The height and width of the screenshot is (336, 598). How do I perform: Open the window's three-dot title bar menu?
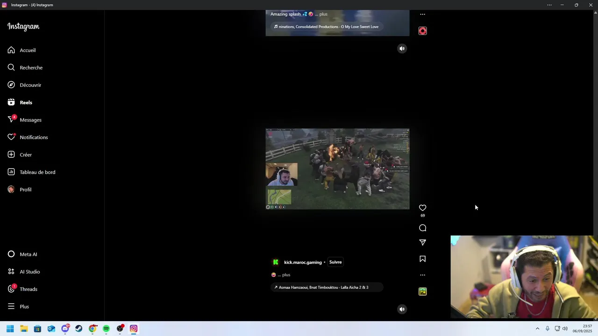(x=549, y=5)
